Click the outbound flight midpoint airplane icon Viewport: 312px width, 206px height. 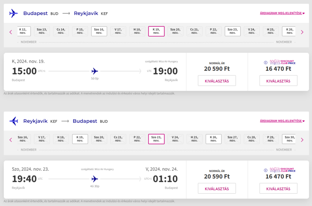(x=95, y=71)
